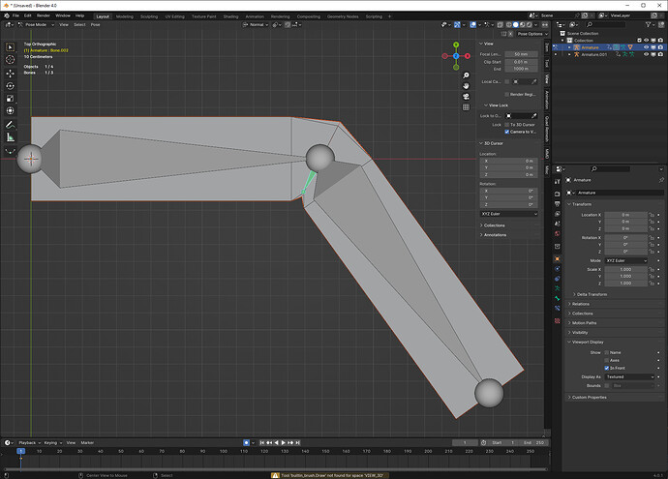Toggle Camera to View checkbox
Viewport: 668px width, 479px height.
tap(507, 132)
